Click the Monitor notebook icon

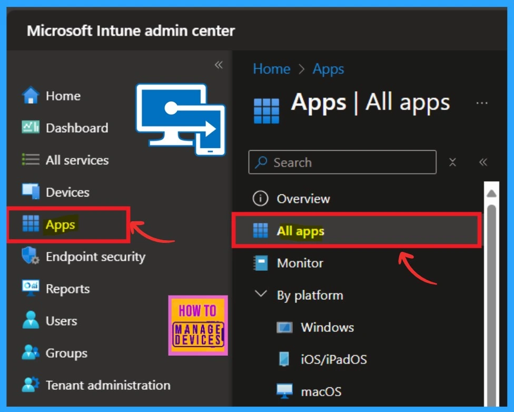(261, 263)
